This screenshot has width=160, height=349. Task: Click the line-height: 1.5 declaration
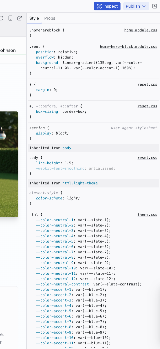(55, 163)
